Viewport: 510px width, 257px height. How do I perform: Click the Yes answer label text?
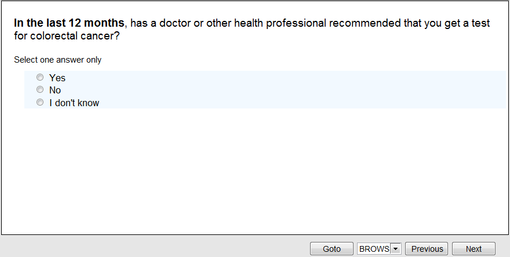pos(57,78)
